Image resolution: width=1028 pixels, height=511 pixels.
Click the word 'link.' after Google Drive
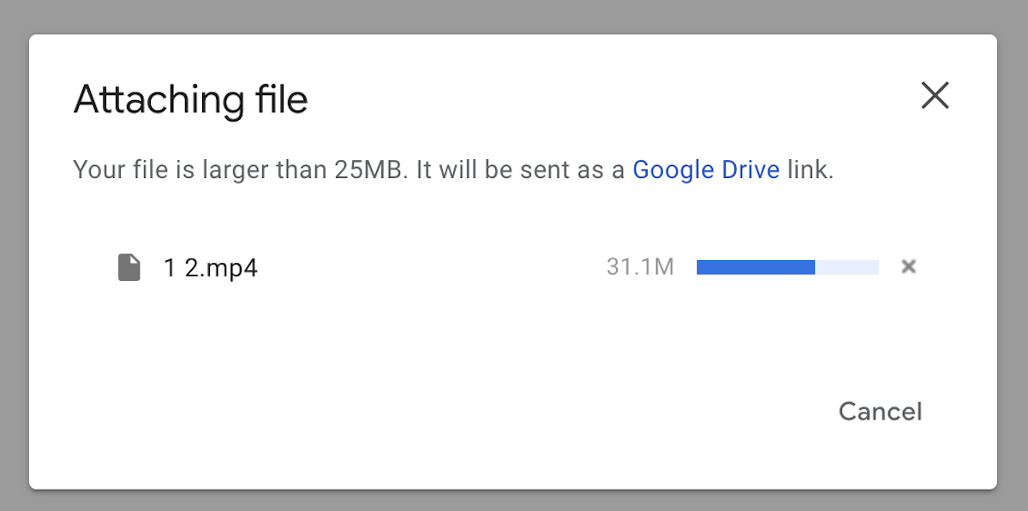click(x=810, y=169)
